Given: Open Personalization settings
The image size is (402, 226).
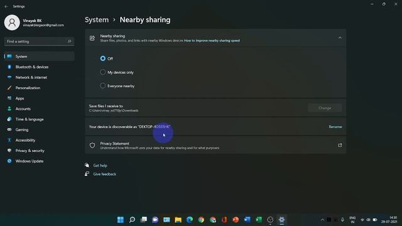Looking at the screenshot, I should tap(39, 88).
